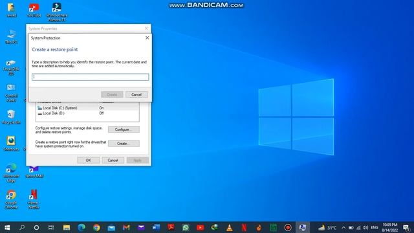Click the battery icon in the system tray

coord(351,227)
